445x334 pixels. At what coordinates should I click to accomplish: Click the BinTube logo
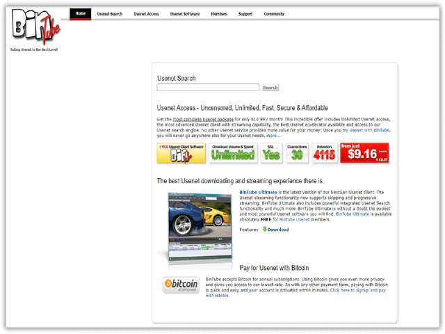pos(35,26)
